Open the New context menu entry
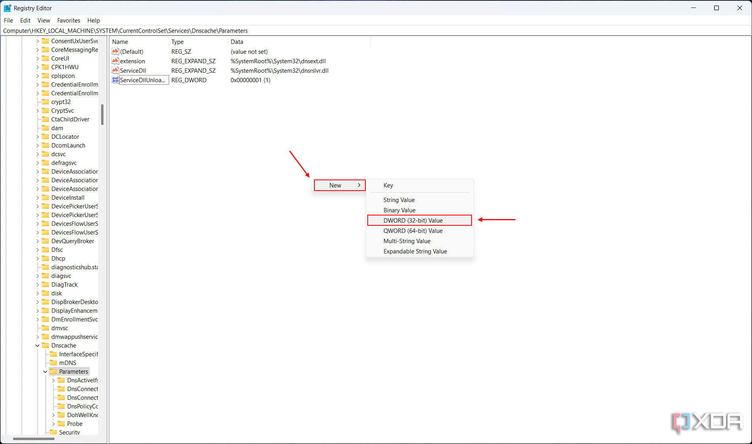Viewport: 752px width, 444px height. 340,185
